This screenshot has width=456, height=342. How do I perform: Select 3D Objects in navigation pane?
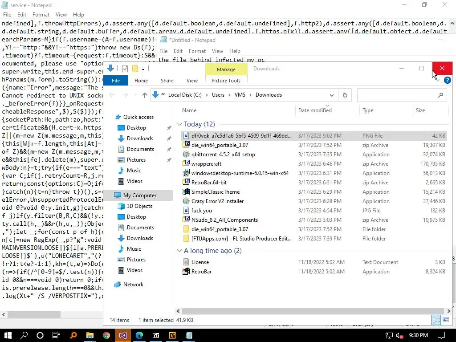[139, 206]
